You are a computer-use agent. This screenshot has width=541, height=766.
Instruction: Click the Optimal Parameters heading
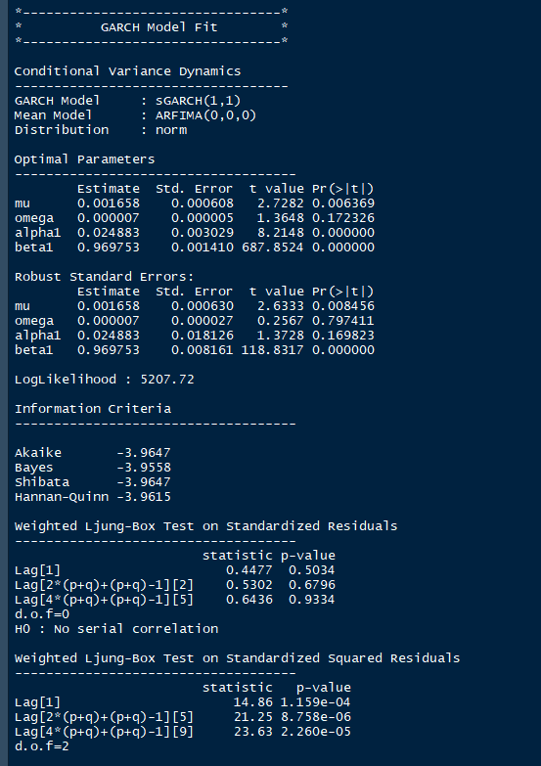pos(84,159)
